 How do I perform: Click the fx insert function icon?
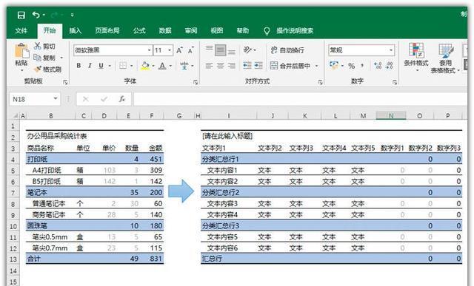tap(121, 99)
